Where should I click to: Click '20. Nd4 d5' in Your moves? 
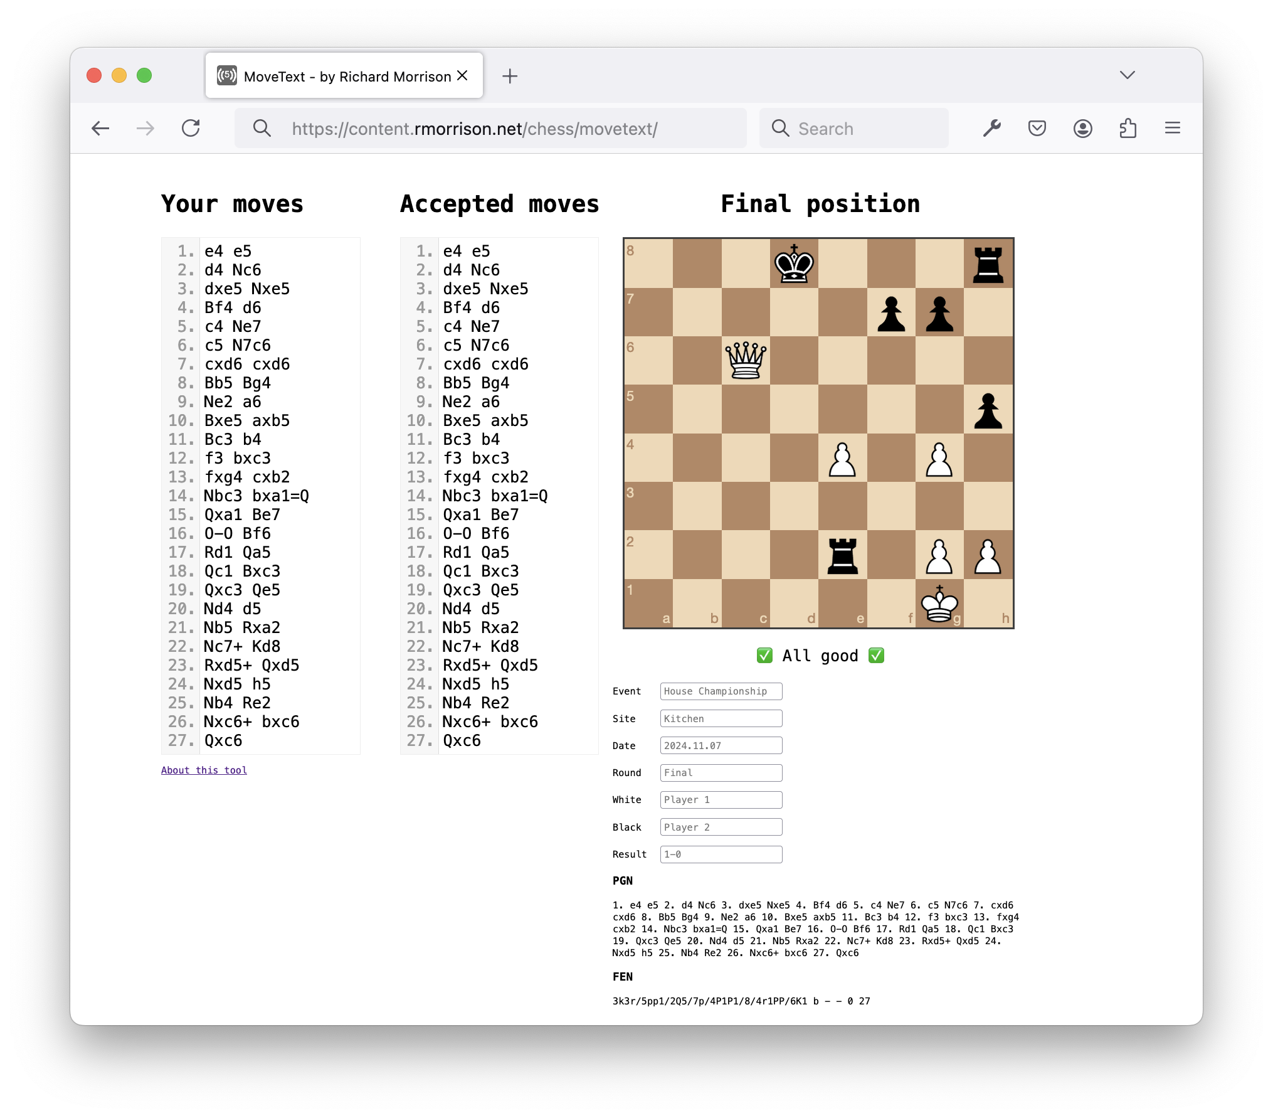click(233, 609)
